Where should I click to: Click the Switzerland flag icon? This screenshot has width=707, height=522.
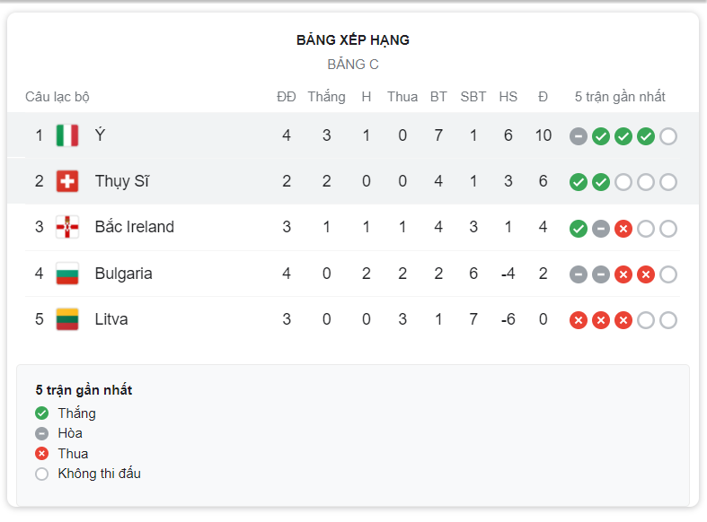[x=67, y=181]
